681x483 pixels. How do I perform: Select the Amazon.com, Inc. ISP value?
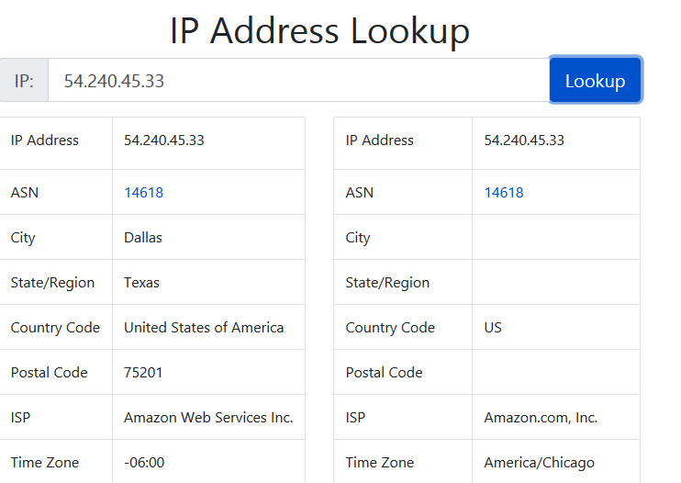pyautogui.click(x=541, y=418)
